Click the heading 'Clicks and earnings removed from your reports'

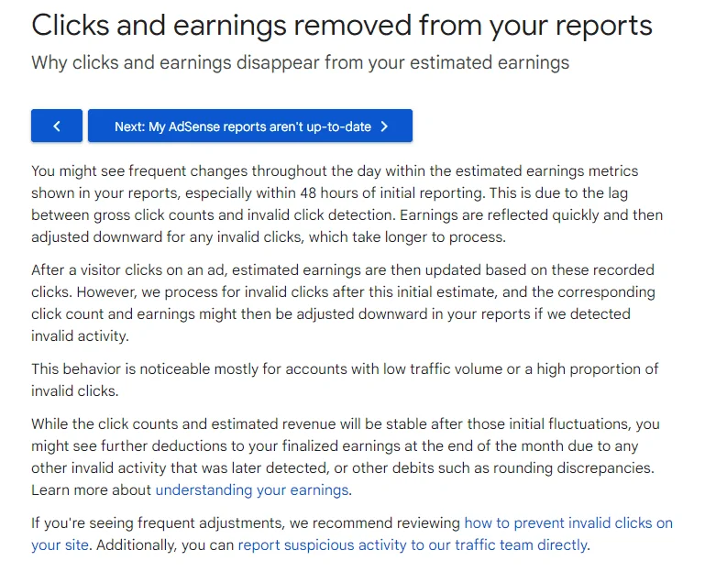pos(342,25)
